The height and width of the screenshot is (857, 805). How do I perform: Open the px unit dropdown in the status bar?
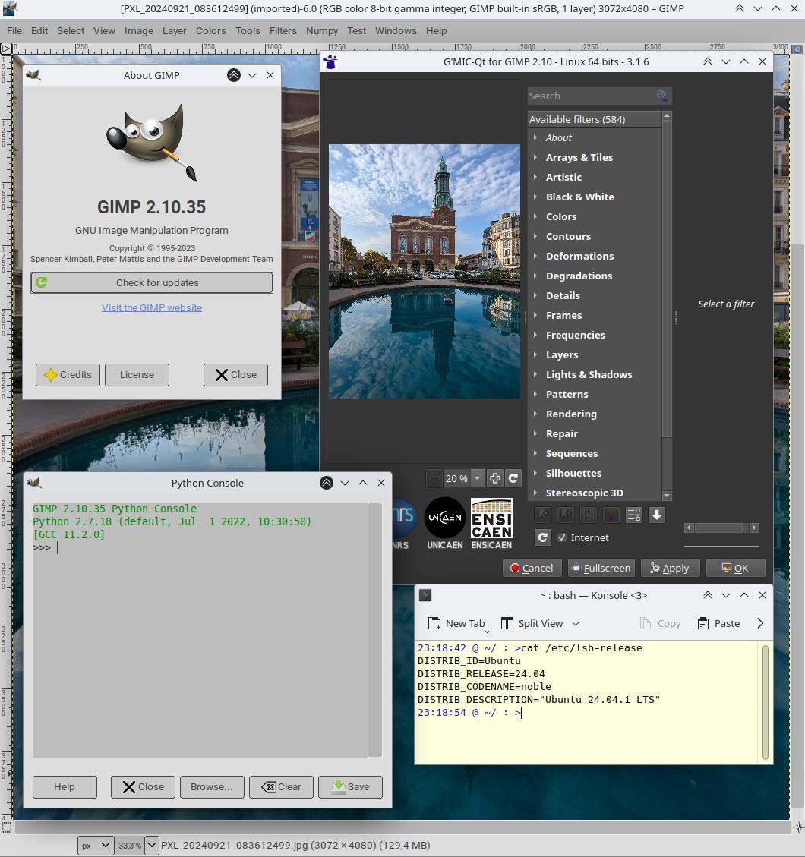(x=96, y=845)
